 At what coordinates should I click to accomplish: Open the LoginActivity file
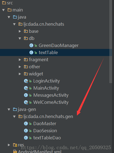click(x=46, y=81)
